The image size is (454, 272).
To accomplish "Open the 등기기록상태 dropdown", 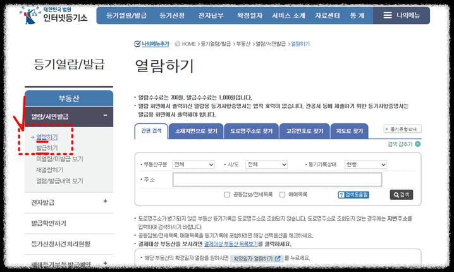I will tap(365, 164).
